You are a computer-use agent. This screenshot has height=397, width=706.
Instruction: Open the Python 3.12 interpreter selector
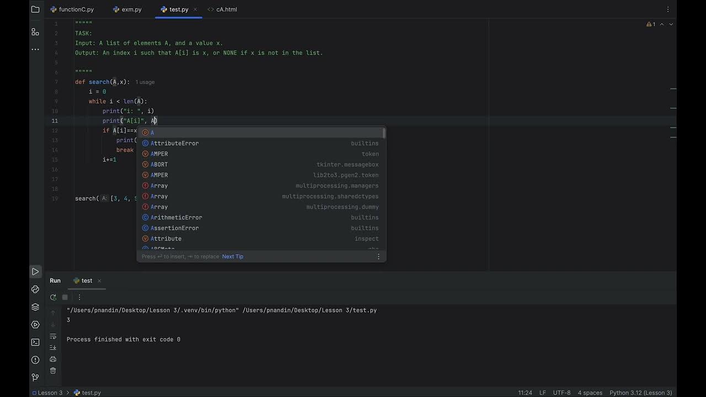[640, 393]
